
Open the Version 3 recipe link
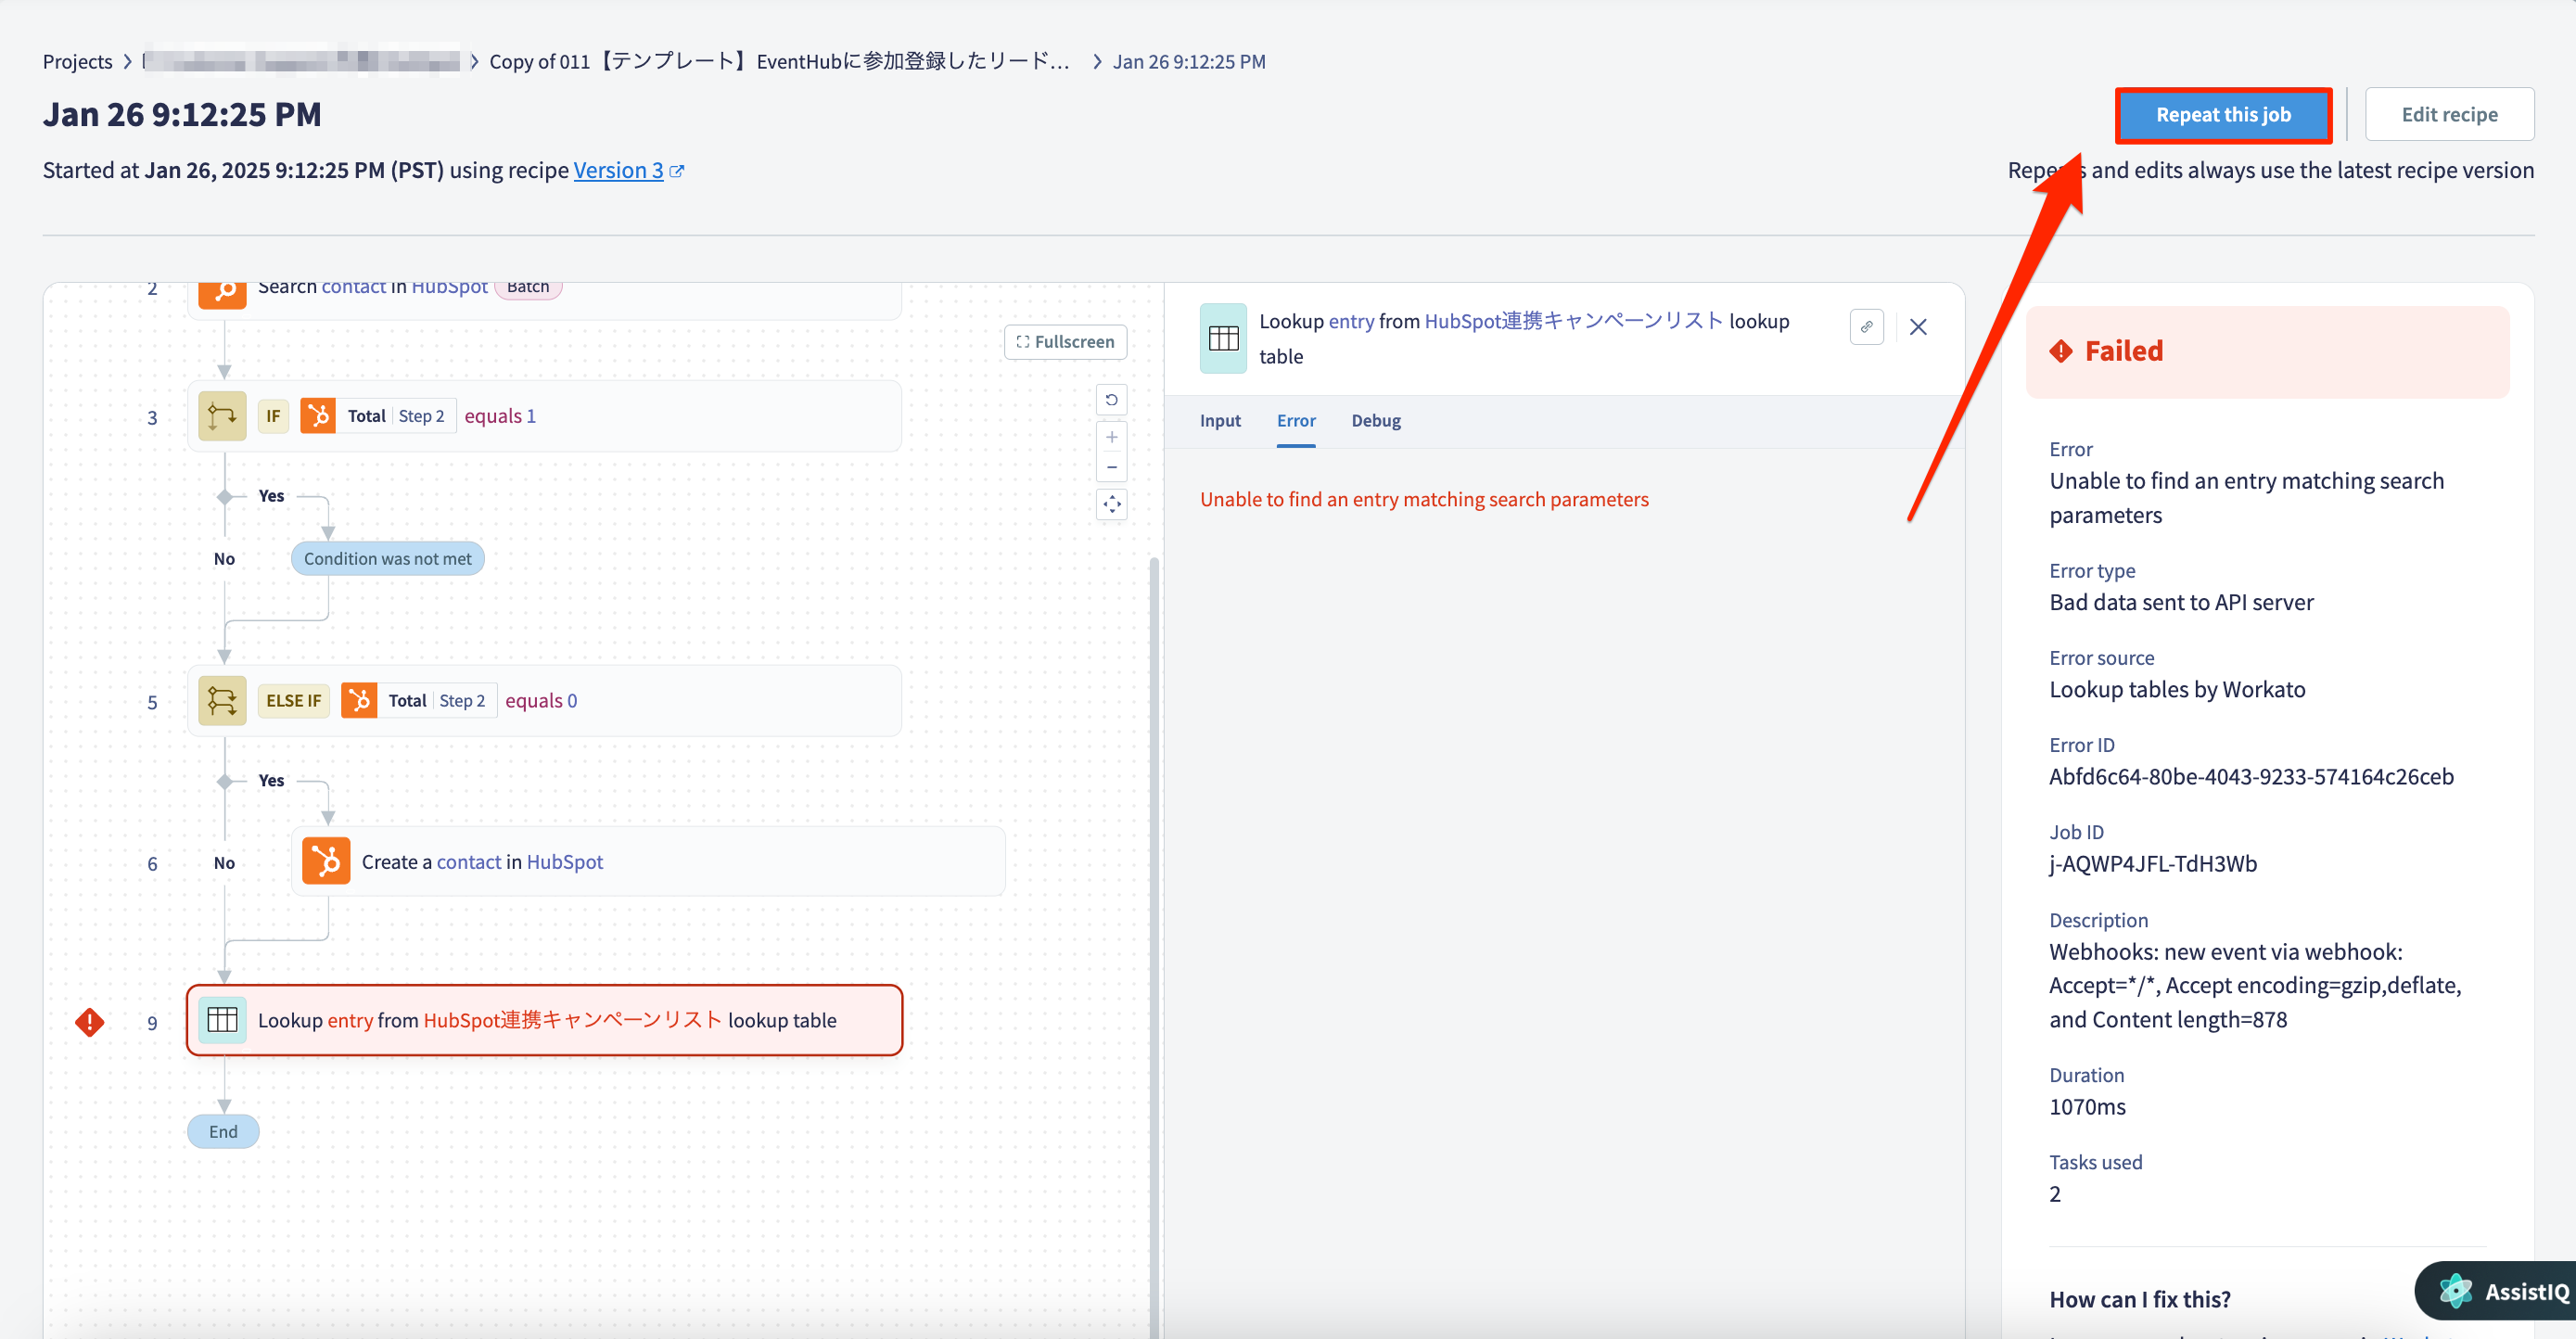pyautogui.click(x=617, y=170)
